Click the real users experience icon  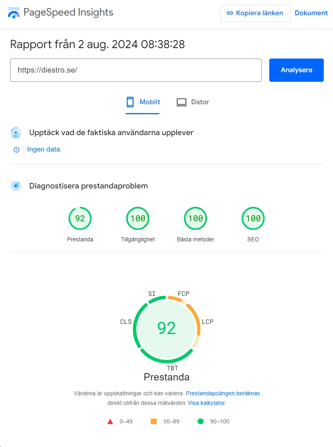16,133
